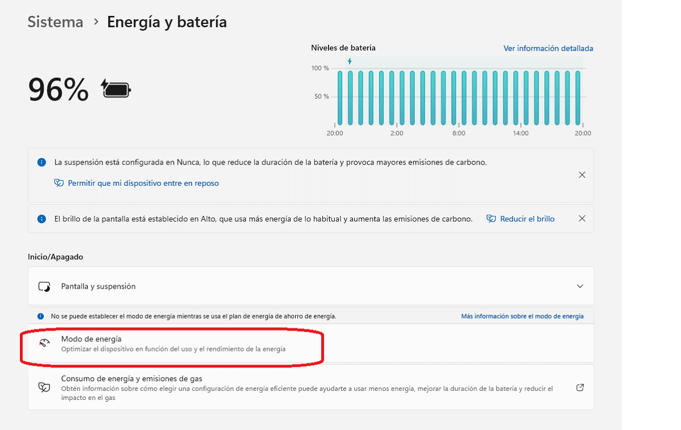Click the icon beside Permitir que mi dispositivo link
The height and width of the screenshot is (430, 681).
tap(59, 183)
